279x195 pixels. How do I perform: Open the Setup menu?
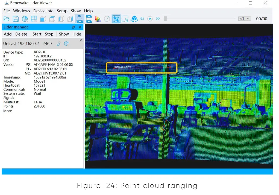tap(62, 11)
